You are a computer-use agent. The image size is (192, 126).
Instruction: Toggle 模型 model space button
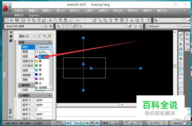point(106,123)
